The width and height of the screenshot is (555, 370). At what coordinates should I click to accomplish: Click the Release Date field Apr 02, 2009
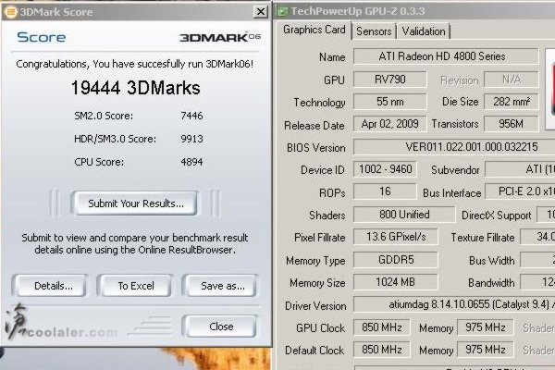[x=390, y=124]
